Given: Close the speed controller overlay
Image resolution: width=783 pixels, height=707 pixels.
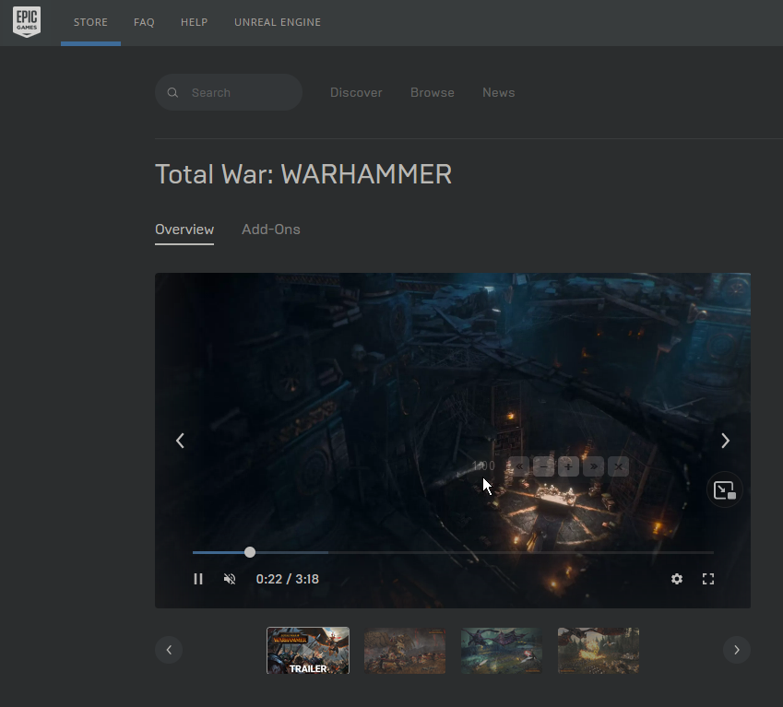Looking at the screenshot, I should [x=618, y=466].
